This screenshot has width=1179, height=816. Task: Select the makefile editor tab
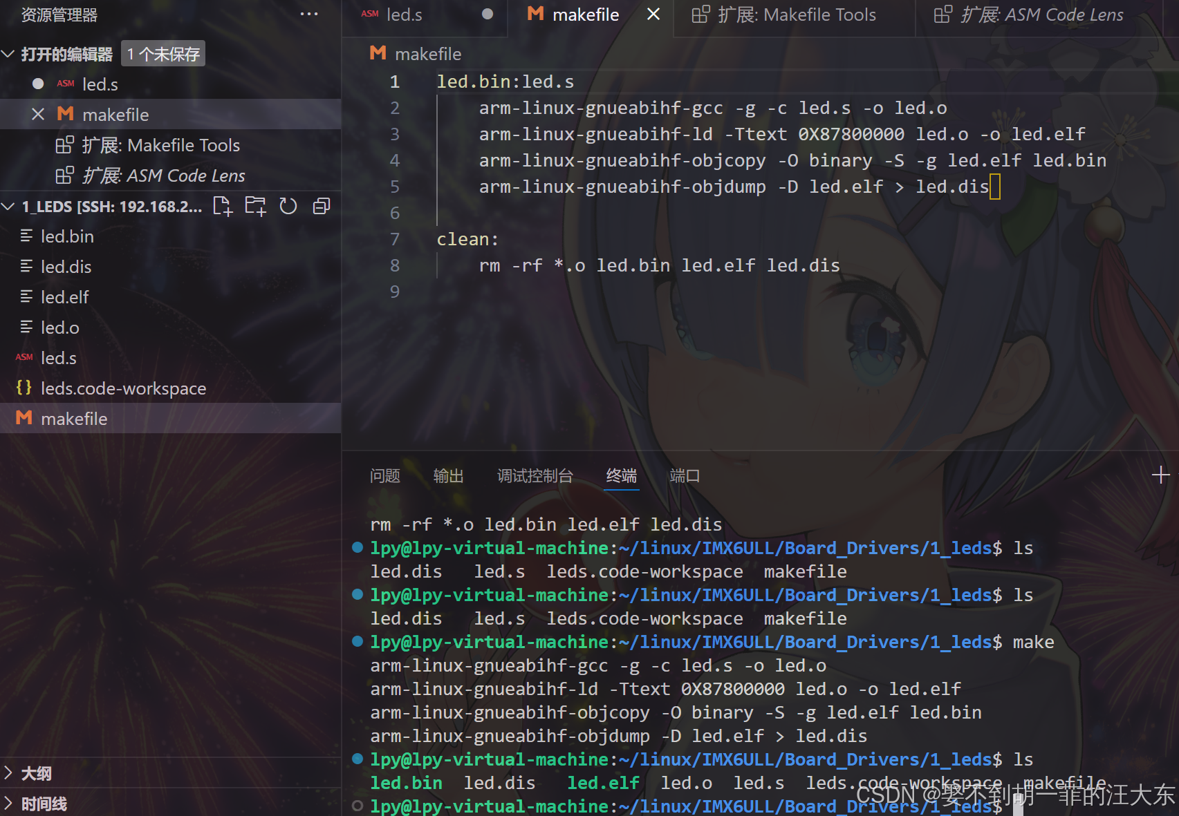(x=590, y=15)
